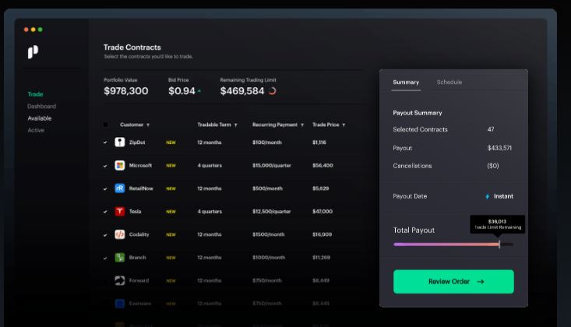
Task: Click the RetailNow logo icon
Action: coord(120,188)
